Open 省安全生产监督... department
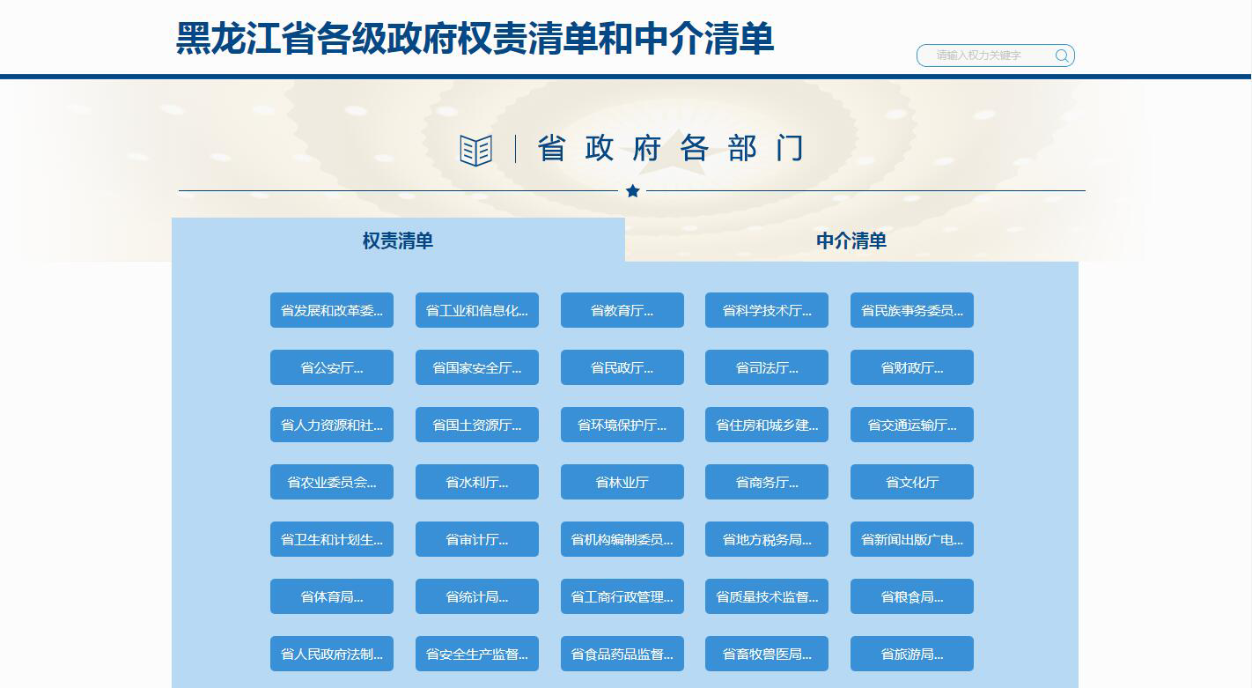1252x688 pixels. point(477,654)
